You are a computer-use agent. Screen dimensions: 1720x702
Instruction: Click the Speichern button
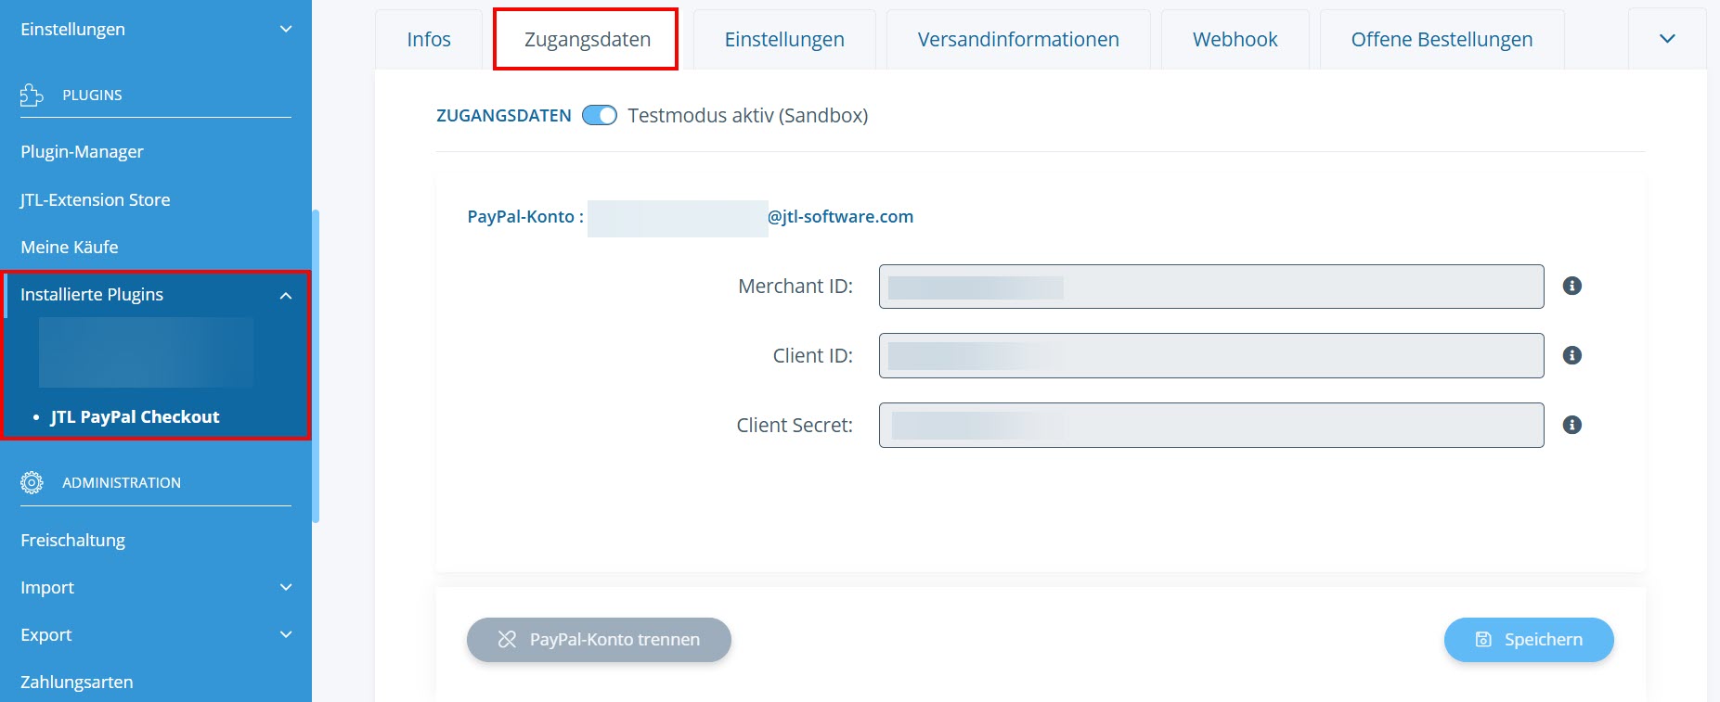pos(1528,640)
